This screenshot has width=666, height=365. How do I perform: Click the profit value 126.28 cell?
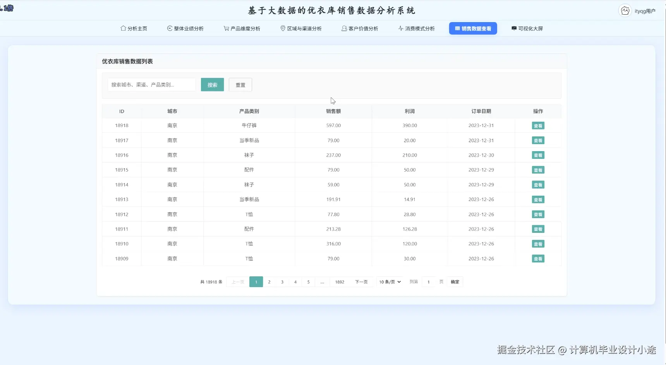[x=410, y=229]
